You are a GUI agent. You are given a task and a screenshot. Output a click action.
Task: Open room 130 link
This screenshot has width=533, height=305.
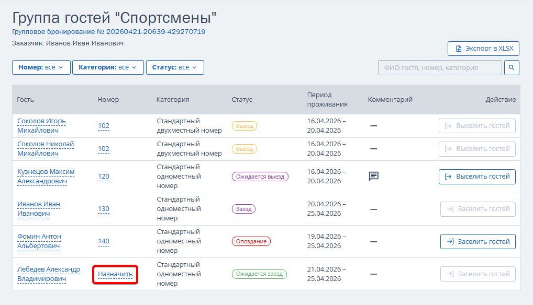tap(104, 209)
